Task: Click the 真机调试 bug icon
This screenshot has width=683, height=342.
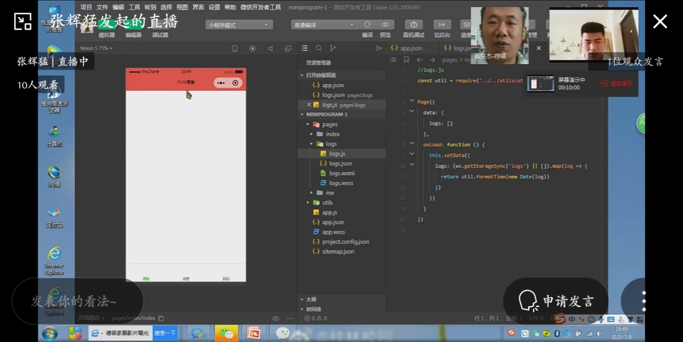Action: [413, 25]
